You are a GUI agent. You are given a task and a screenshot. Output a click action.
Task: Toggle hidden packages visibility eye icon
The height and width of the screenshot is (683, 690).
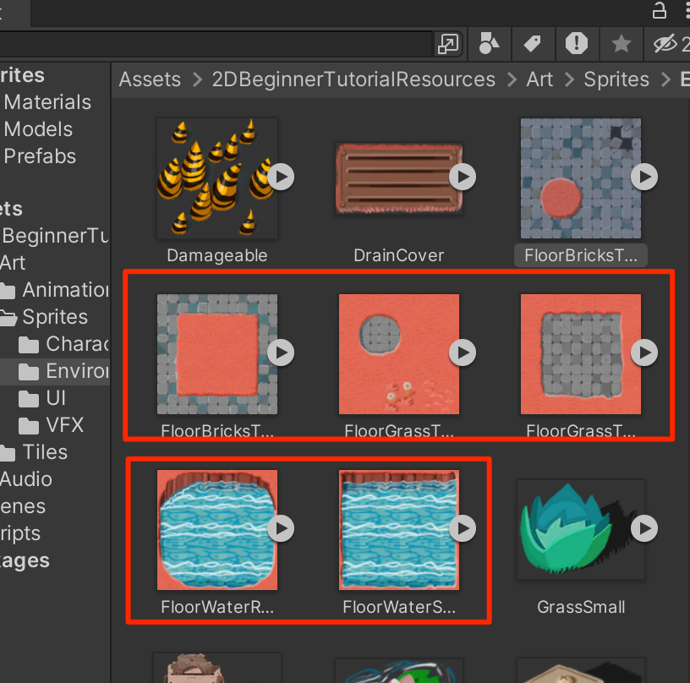[665, 44]
